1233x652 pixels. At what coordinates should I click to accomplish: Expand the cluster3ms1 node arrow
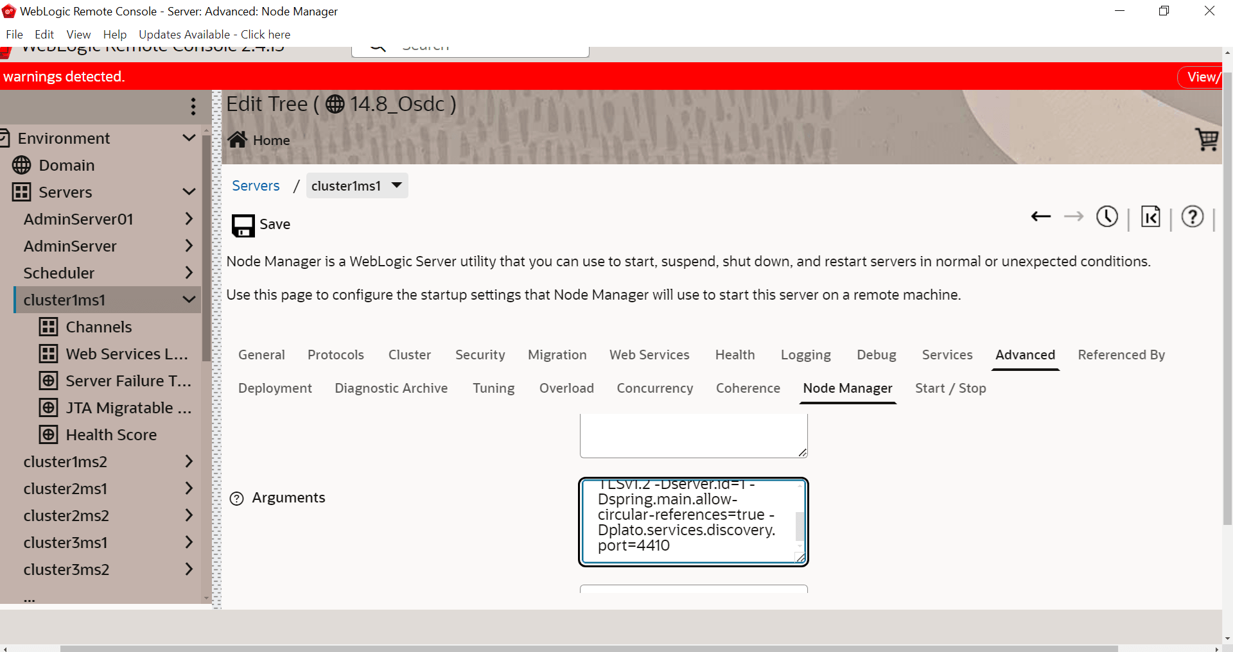point(189,542)
